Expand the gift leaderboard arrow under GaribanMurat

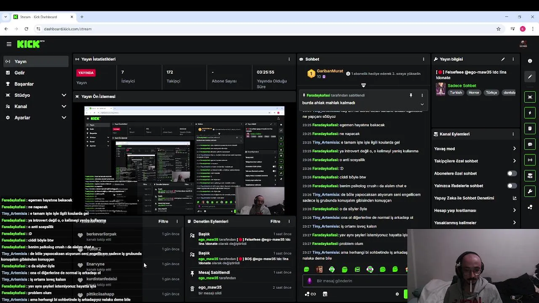pos(363,85)
